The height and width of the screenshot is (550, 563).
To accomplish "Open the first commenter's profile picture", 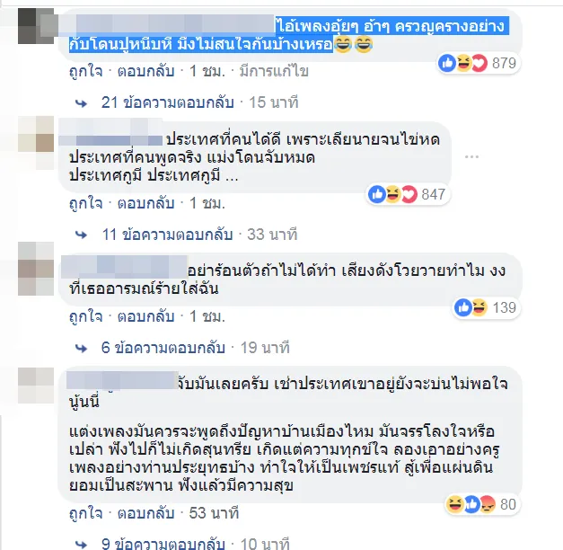I will [36, 26].
